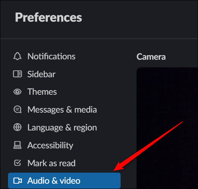
Task: Click the camera preview area
Action: (x=167, y=128)
